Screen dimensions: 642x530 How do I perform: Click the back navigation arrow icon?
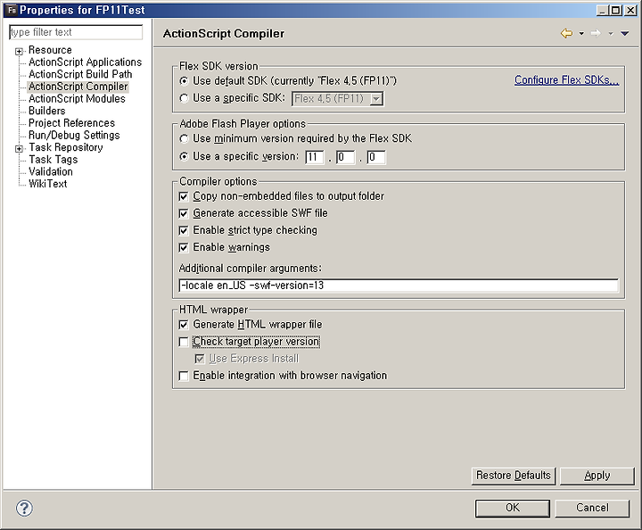coord(567,34)
